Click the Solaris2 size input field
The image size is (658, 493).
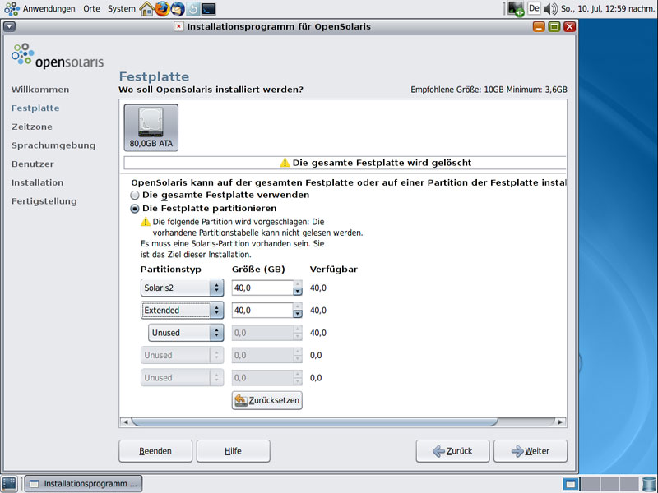(x=262, y=288)
